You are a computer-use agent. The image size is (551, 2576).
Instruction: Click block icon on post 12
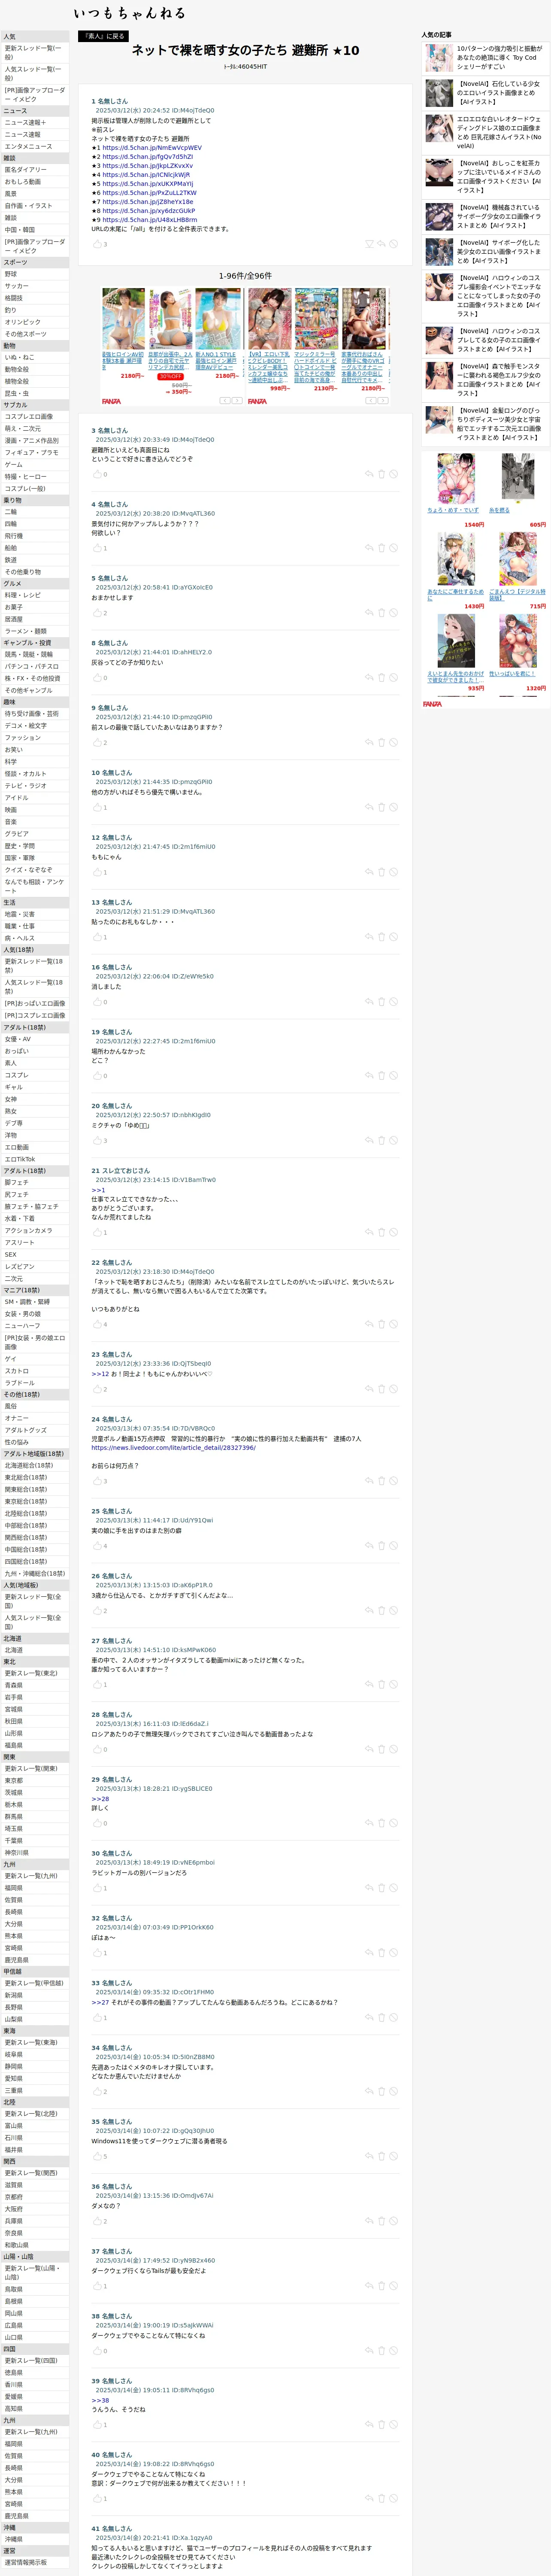[393, 872]
